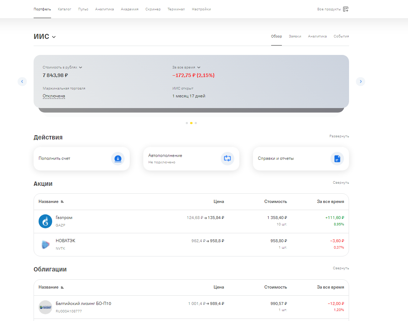Click bond loss −12,00 ₽
The height and width of the screenshot is (321, 408).
tap(336, 303)
